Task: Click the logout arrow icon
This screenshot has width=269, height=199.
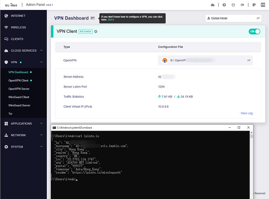Action: coord(242,5)
